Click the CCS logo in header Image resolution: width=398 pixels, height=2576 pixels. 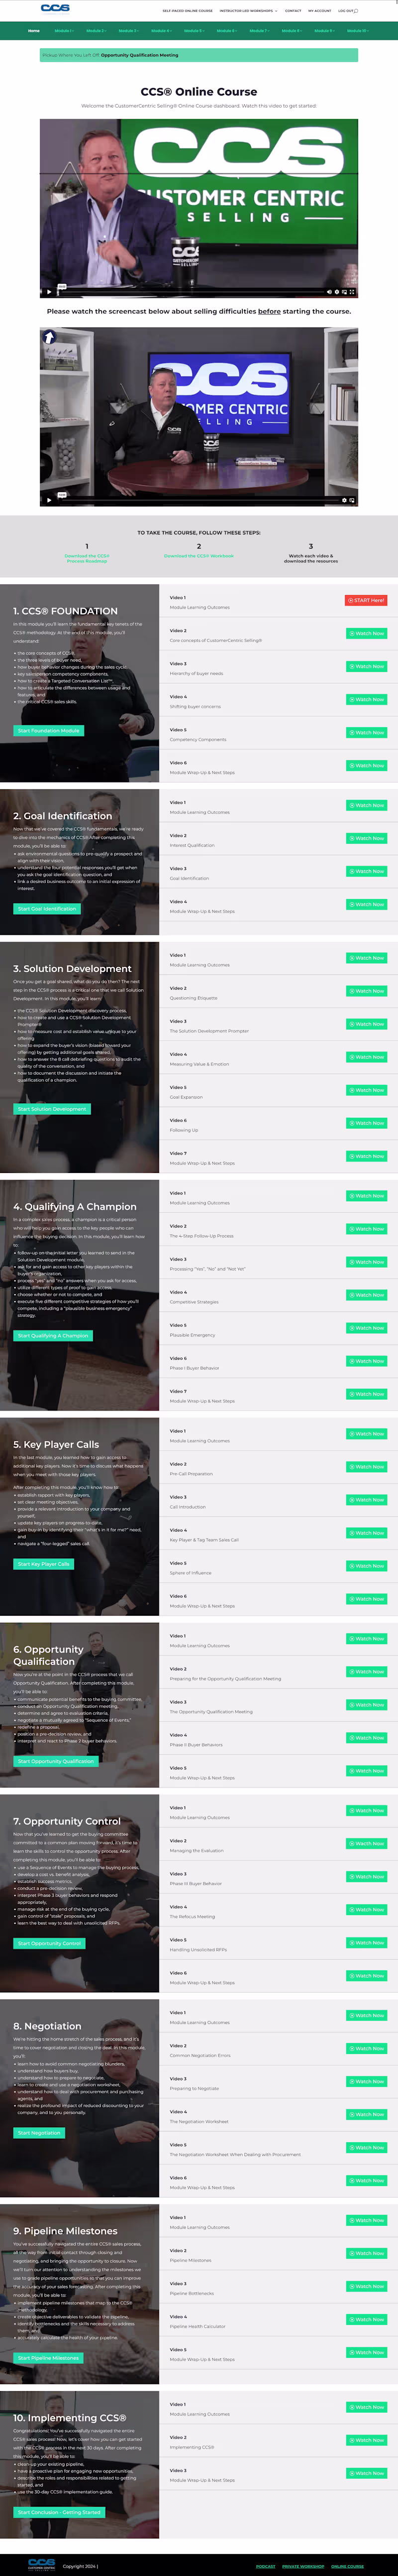click(55, 8)
